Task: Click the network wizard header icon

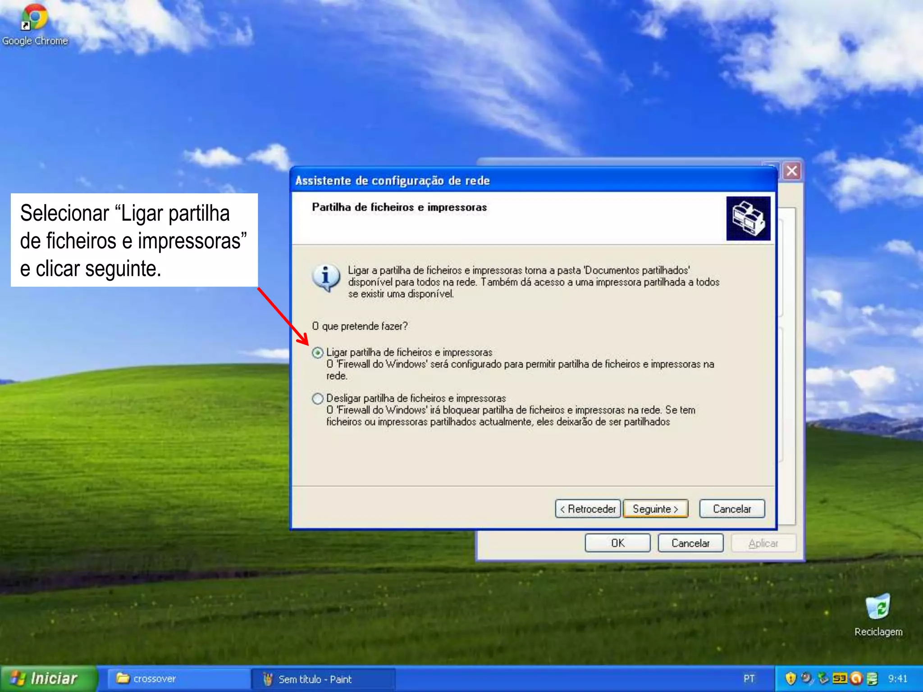Action: click(748, 219)
